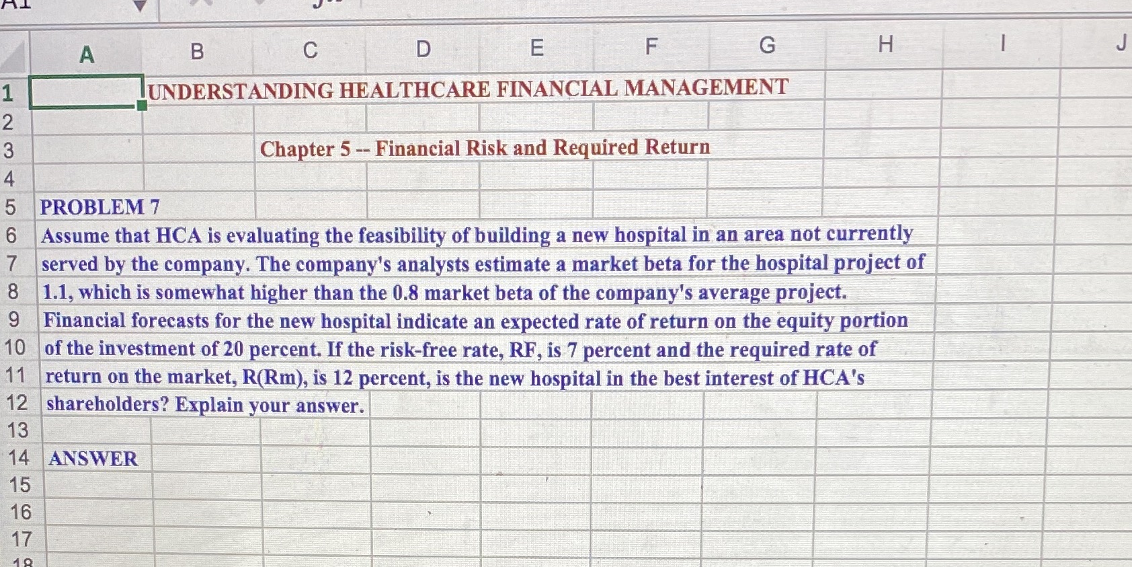Image resolution: width=1132 pixels, height=567 pixels.
Task: Select row 14 header
Action: [x=17, y=459]
